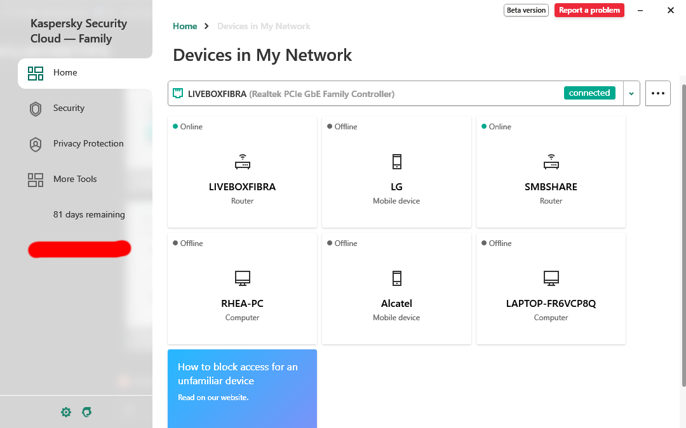Click the Report a problem button

[589, 10]
